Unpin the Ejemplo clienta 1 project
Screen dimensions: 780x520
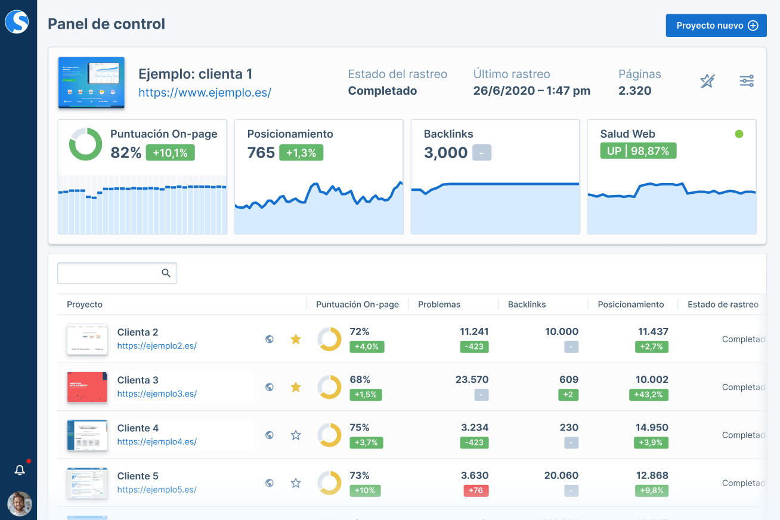pyautogui.click(x=707, y=81)
